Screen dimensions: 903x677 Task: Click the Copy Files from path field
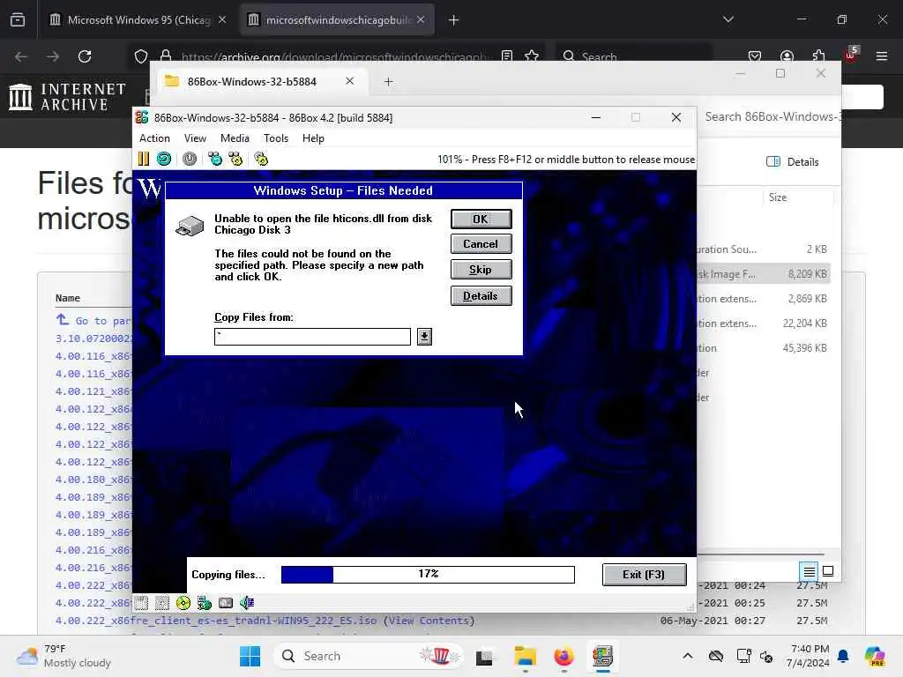[x=312, y=337]
